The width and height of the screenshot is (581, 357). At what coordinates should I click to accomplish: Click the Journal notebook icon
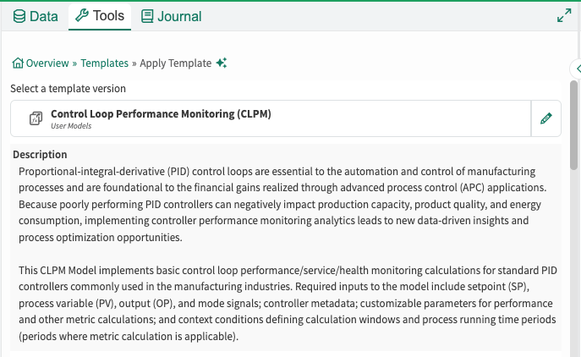click(147, 16)
